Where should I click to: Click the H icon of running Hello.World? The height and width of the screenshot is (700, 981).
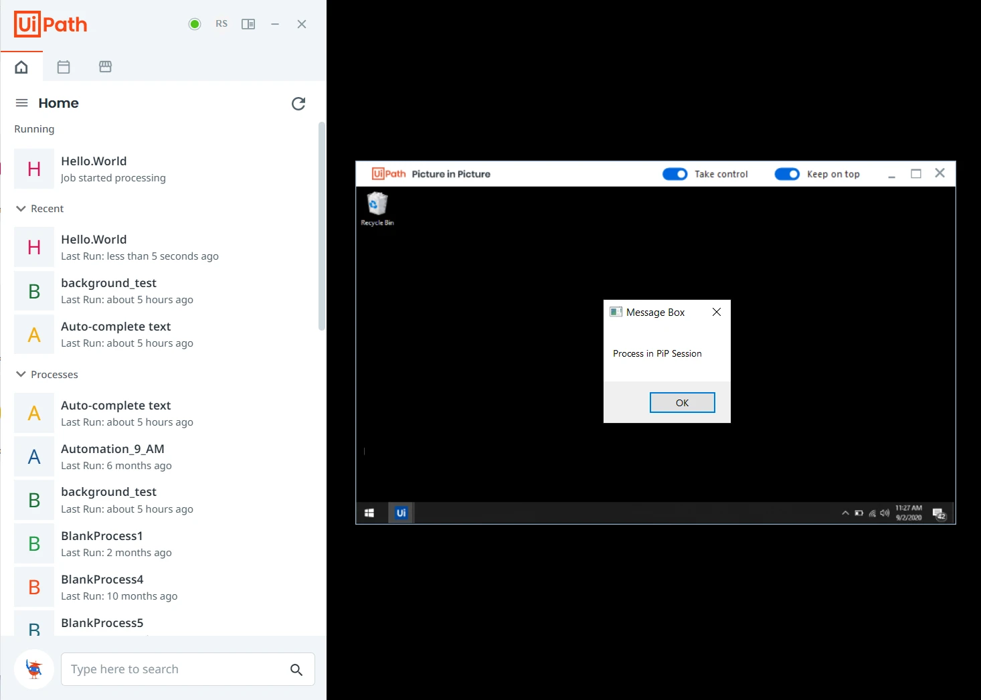34,169
